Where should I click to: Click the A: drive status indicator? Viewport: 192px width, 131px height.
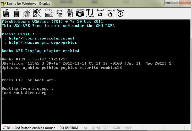[x=85, y=128]
